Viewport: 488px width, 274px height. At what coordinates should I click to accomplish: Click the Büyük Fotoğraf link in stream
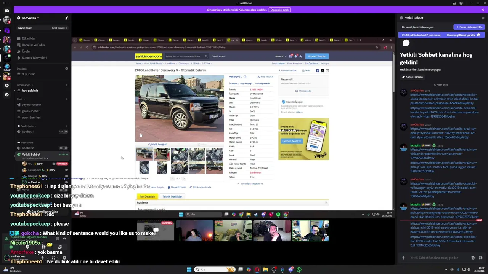(x=158, y=145)
